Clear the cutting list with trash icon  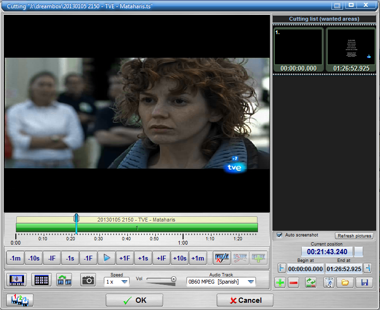[329, 283]
